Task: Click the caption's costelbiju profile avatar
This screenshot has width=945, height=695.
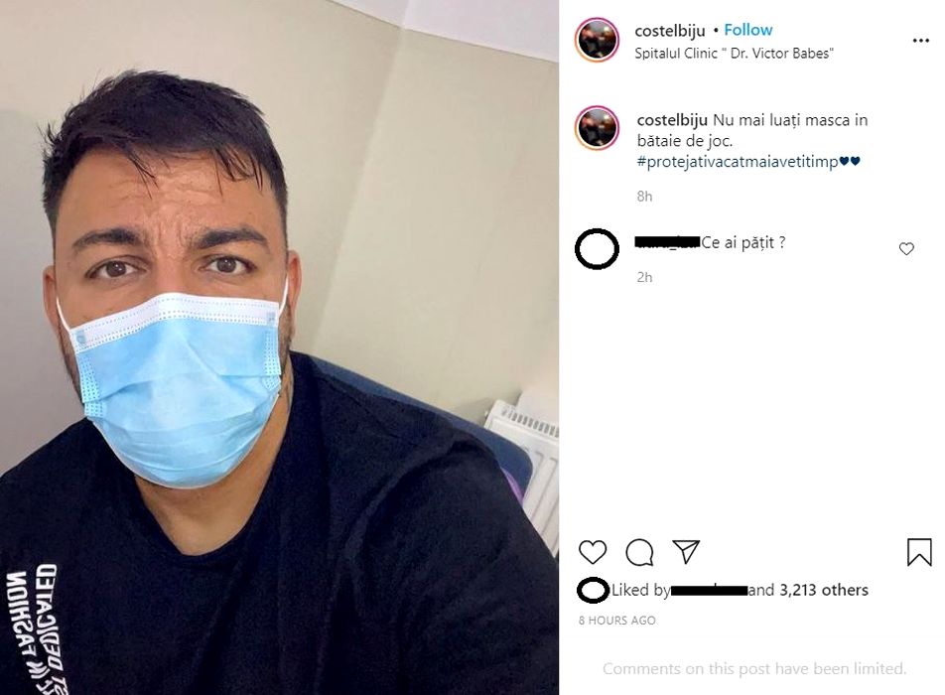Action: click(x=598, y=128)
